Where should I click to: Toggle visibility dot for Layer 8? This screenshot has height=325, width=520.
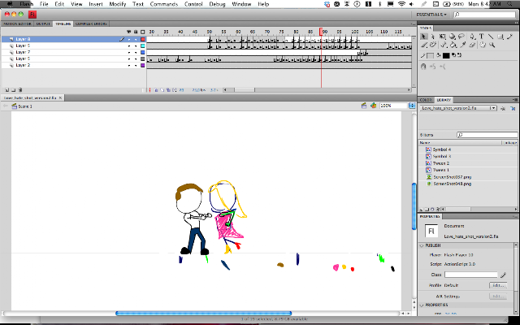click(129, 39)
